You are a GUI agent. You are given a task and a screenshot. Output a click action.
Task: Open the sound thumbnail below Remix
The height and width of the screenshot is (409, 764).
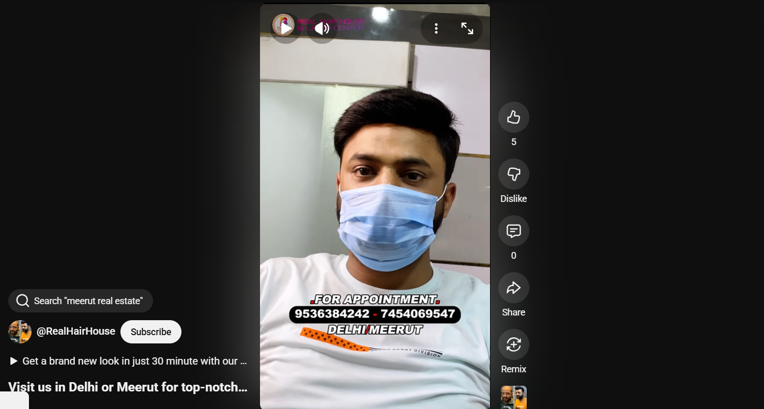coord(513,398)
